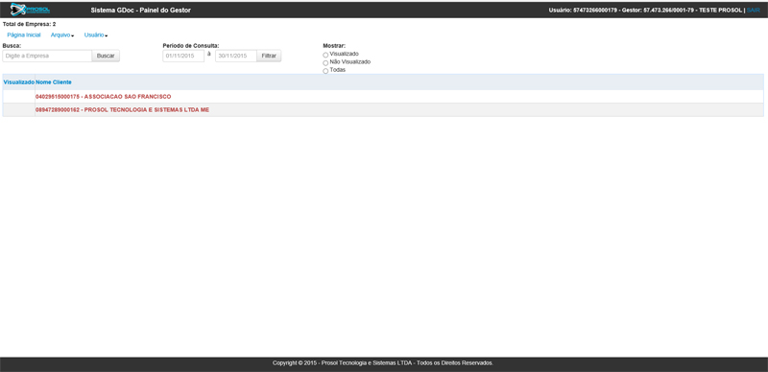Click the Buscar button
768x372 pixels.
click(106, 56)
